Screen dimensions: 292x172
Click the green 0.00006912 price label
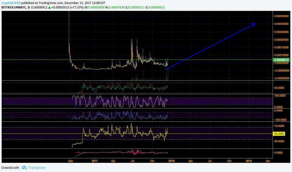(281, 60)
